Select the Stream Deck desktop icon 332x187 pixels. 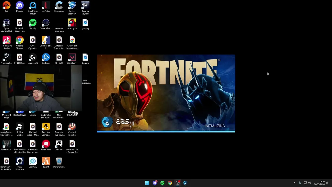[x=46, y=24]
